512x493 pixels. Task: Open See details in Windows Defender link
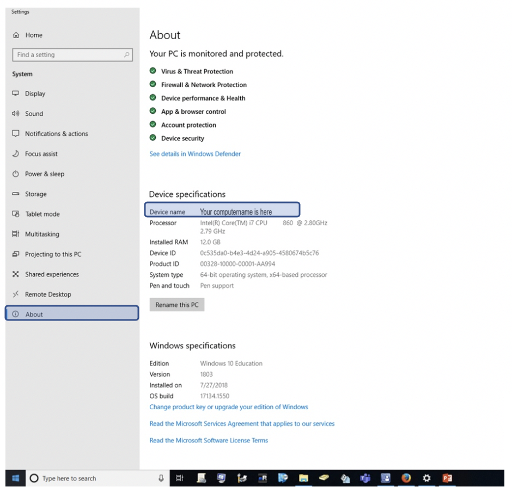pyautogui.click(x=195, y=154)
